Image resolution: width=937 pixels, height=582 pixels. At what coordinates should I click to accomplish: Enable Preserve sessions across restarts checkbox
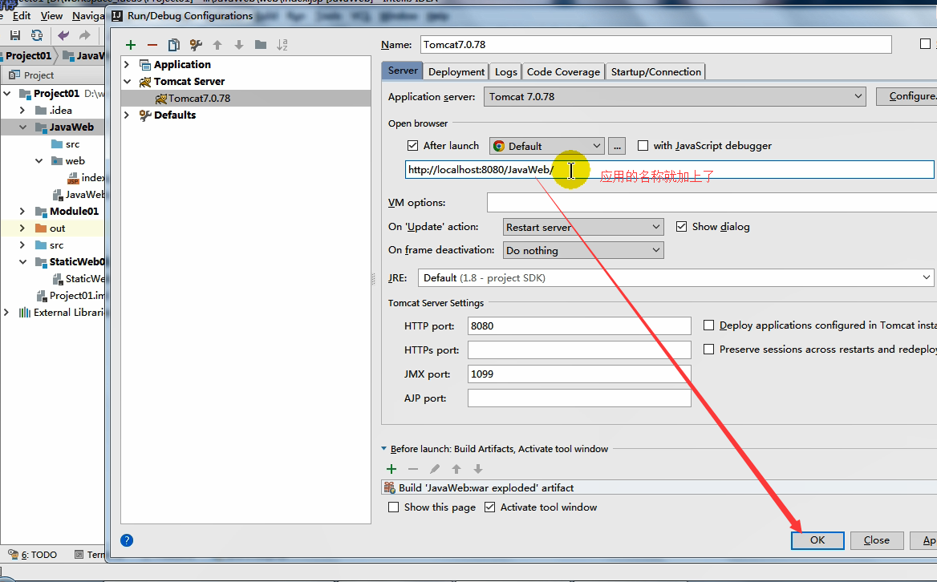[708, 350]
